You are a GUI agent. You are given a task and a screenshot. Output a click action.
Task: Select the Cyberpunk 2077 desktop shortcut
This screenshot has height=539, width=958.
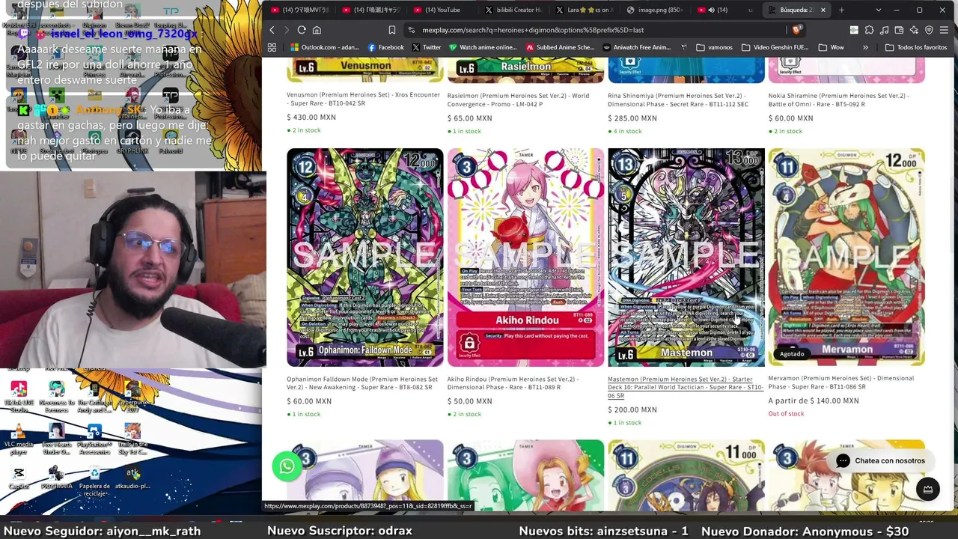(x=132, y=397)
